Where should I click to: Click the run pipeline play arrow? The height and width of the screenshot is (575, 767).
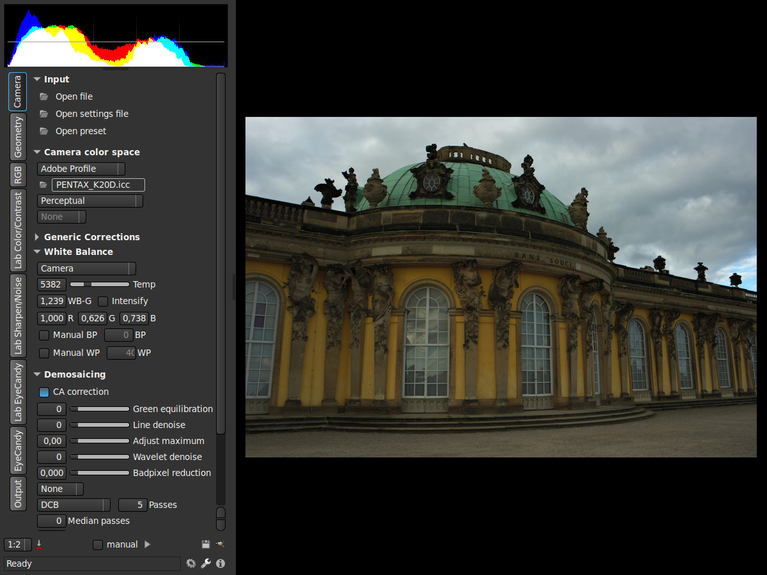coord(148,544)
